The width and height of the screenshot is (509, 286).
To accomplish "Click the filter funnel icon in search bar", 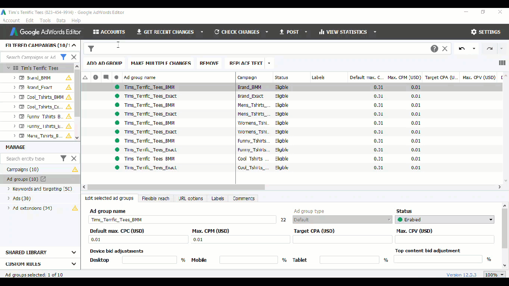I will click(x=91, y=48).
